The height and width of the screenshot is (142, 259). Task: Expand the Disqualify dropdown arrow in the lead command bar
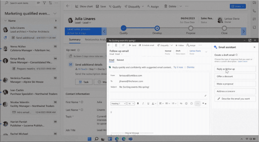tap(143, 7)
